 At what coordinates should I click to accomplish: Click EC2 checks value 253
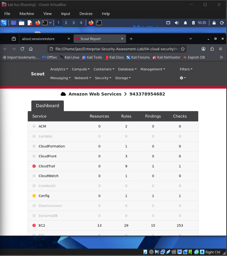[180, 225]
